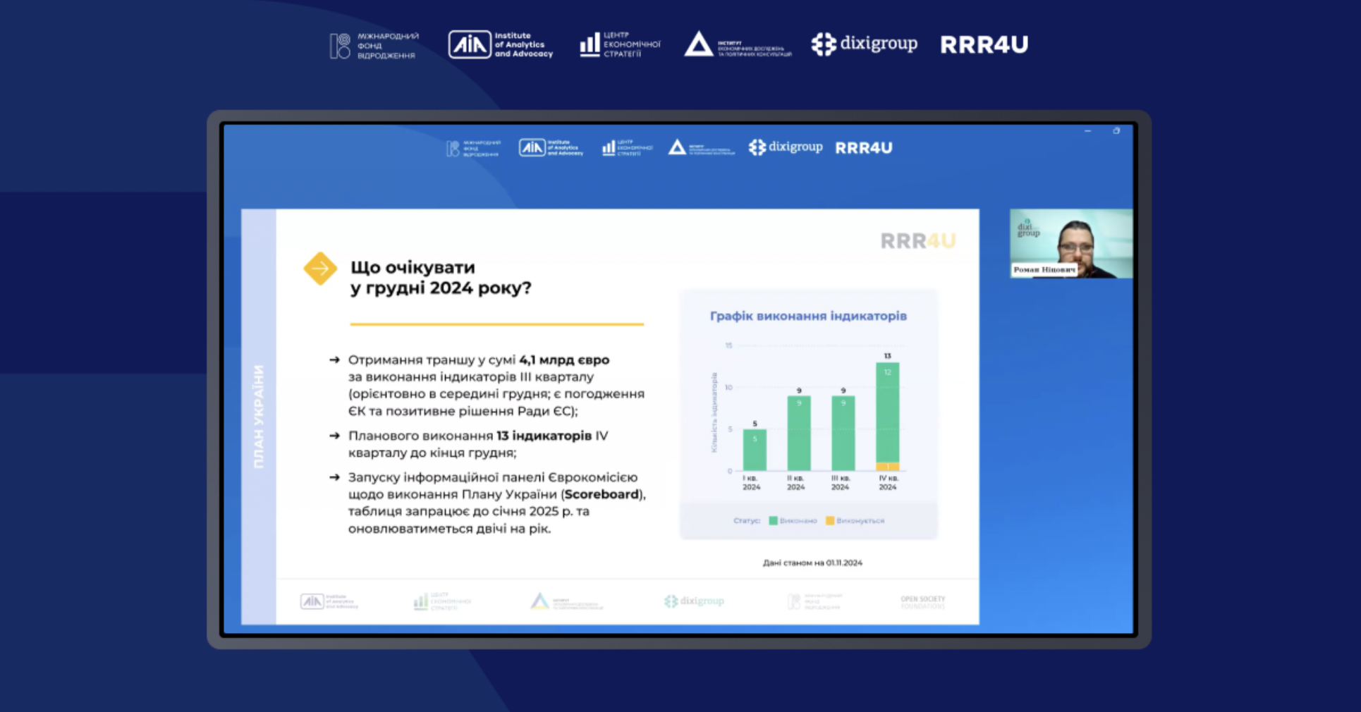The height and width of the screenshot is (712, 1361).
Task: Click the dixigroup logo in the top banner
Action: pos(864,44)
